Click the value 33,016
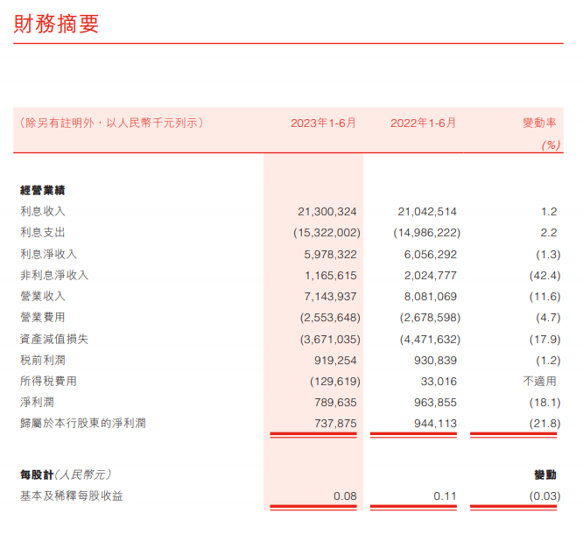 click(x=439, y=382)
